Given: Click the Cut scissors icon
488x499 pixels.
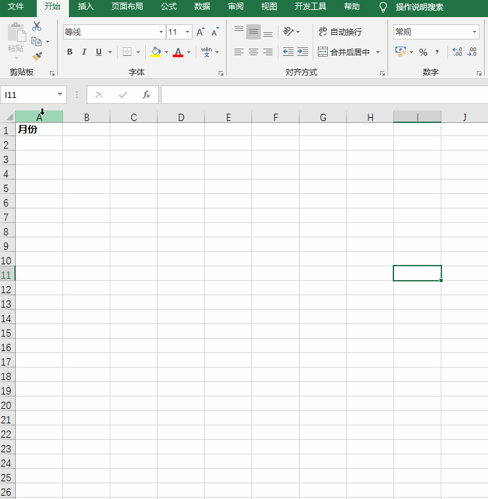Looking at the screenshot, I should pyautogui.click(x=37, y=26).
